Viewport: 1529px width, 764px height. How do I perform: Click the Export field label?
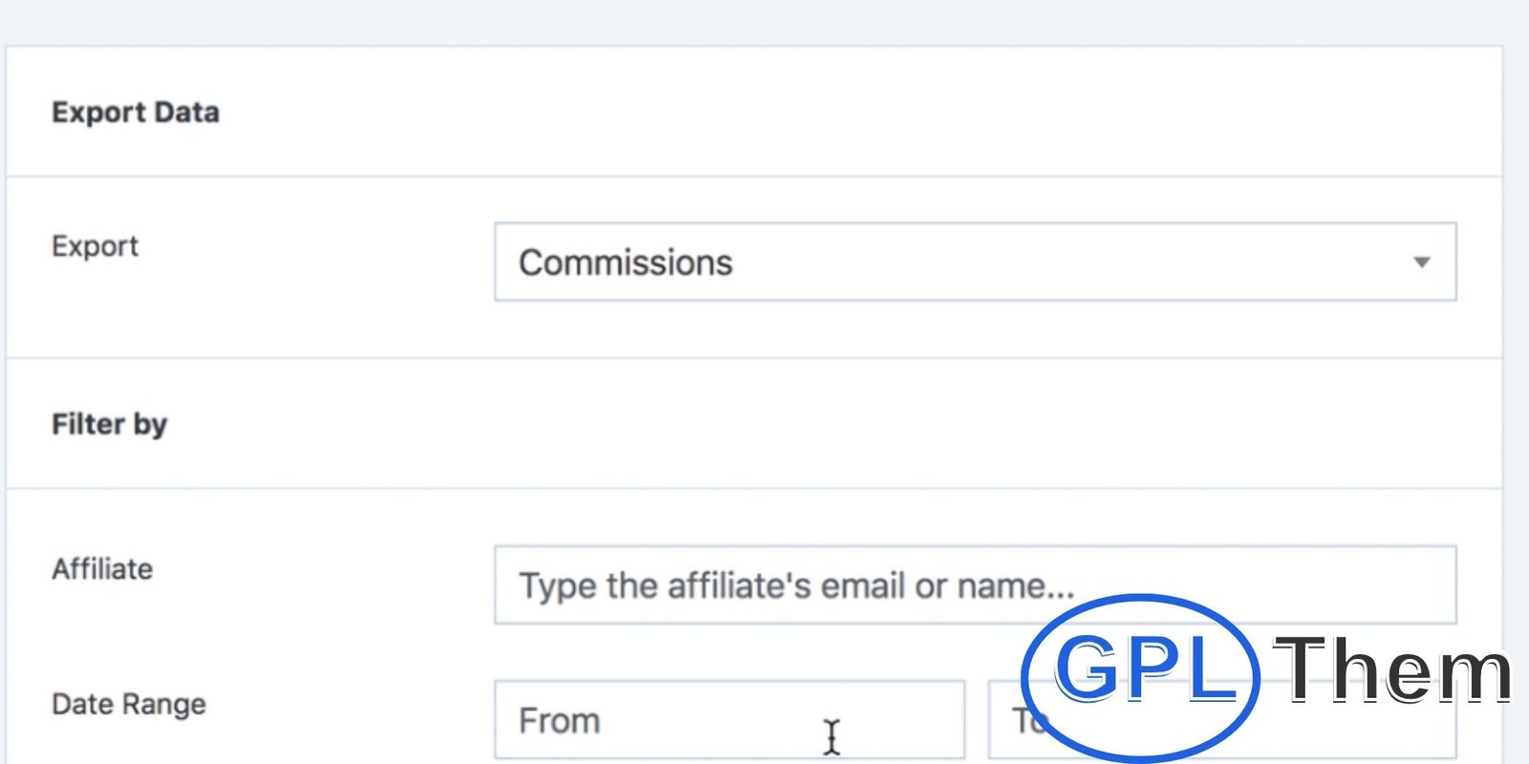pos(95,246)
